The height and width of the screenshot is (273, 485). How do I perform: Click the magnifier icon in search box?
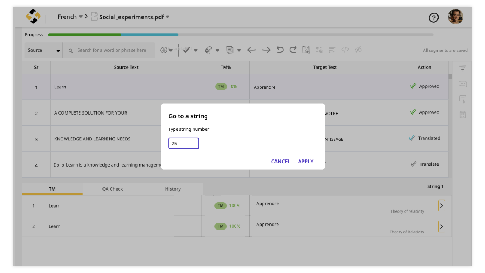point(71,51)
